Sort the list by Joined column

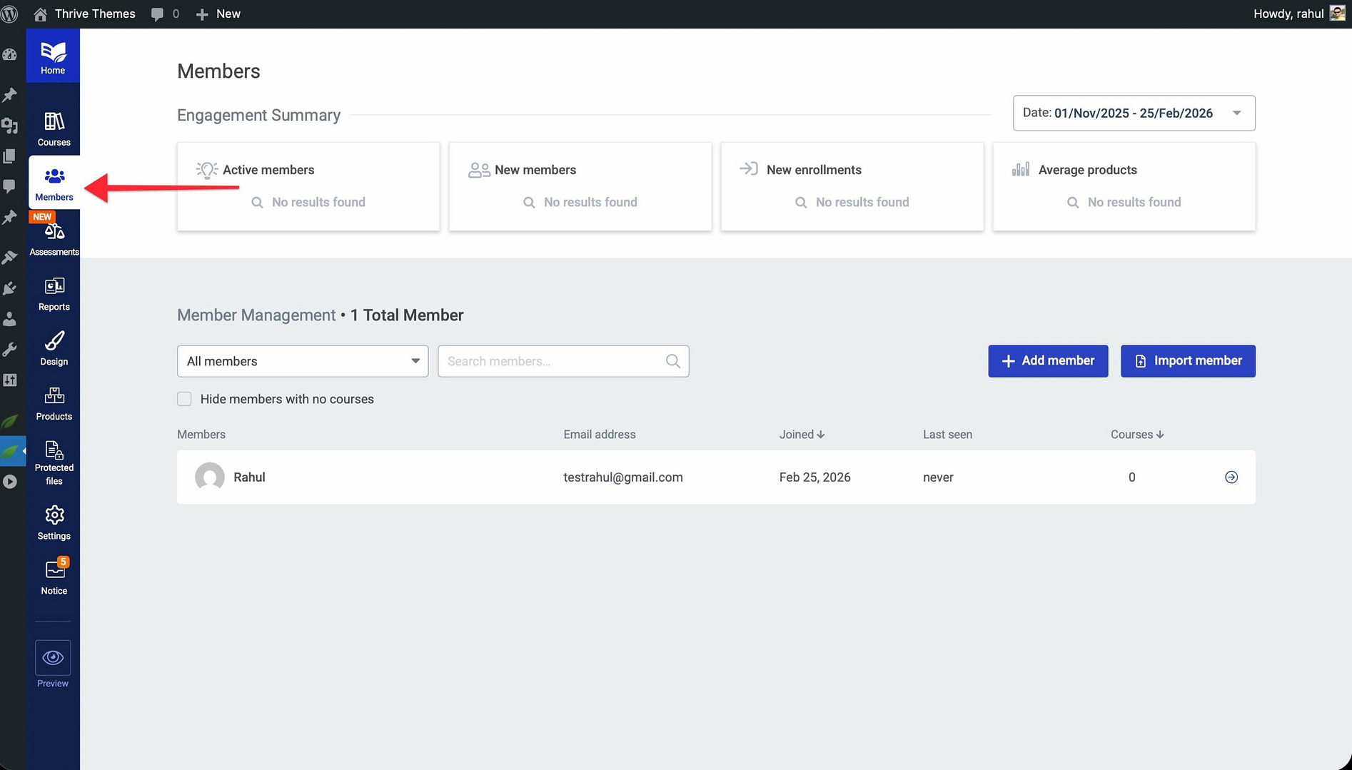(x=801, y=434)
